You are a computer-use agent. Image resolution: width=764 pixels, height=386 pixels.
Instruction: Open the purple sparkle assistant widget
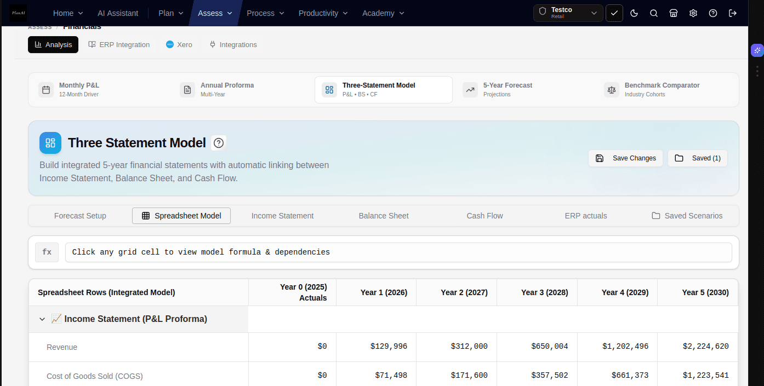coord(757,50)
